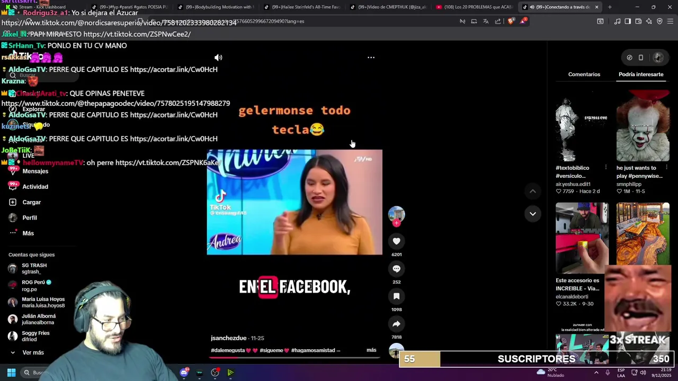This screenshot has height=381, width=678.
Task: Toggle the browser sidebar panel icon
Action: [628, 21]
